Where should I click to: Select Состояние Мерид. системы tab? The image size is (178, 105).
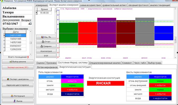73,63
